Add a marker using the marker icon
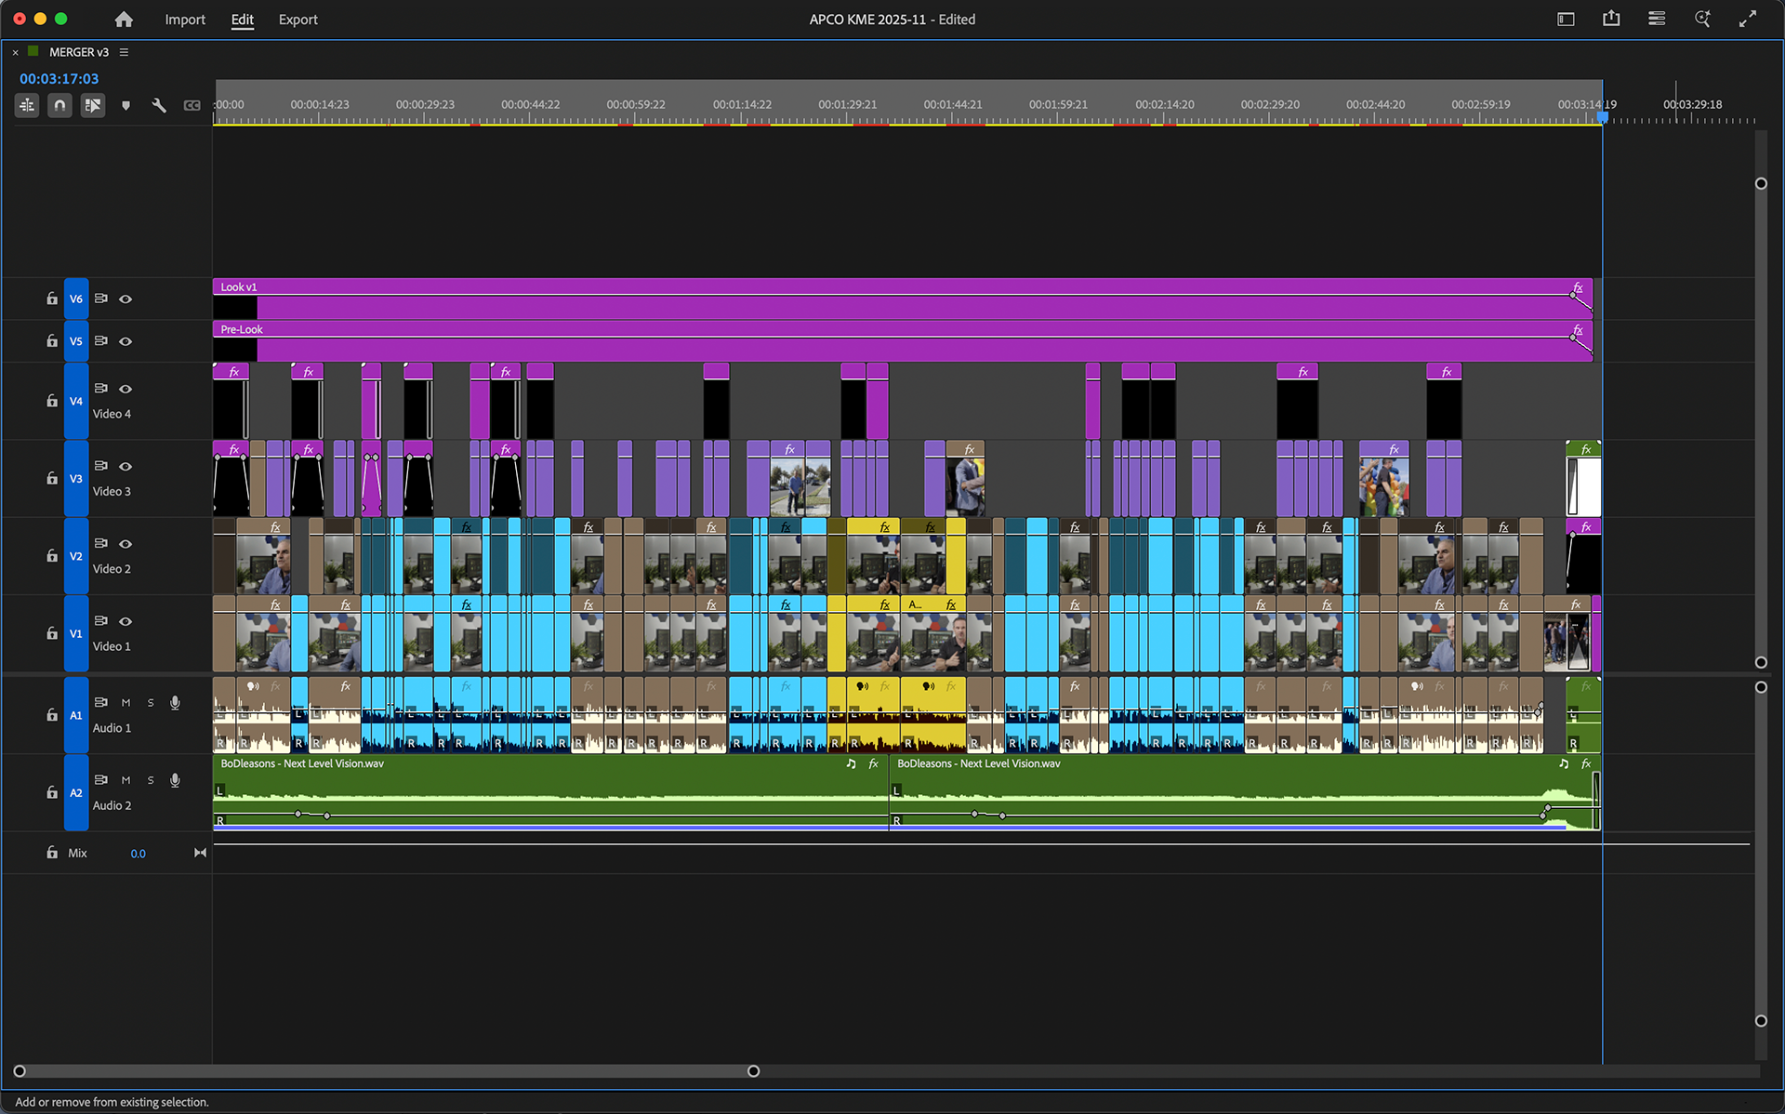This screenshot has width=1785, height=1114. (x=126, y=105)
